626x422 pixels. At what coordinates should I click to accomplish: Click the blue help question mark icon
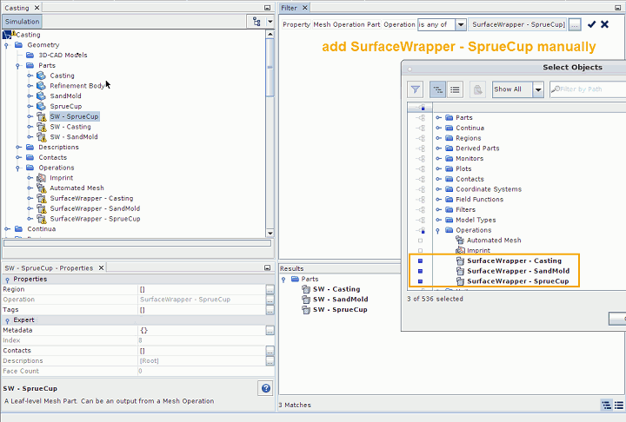[x=266, y=388]
